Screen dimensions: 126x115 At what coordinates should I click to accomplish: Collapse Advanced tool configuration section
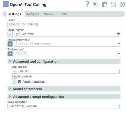[x=64, y=62]
